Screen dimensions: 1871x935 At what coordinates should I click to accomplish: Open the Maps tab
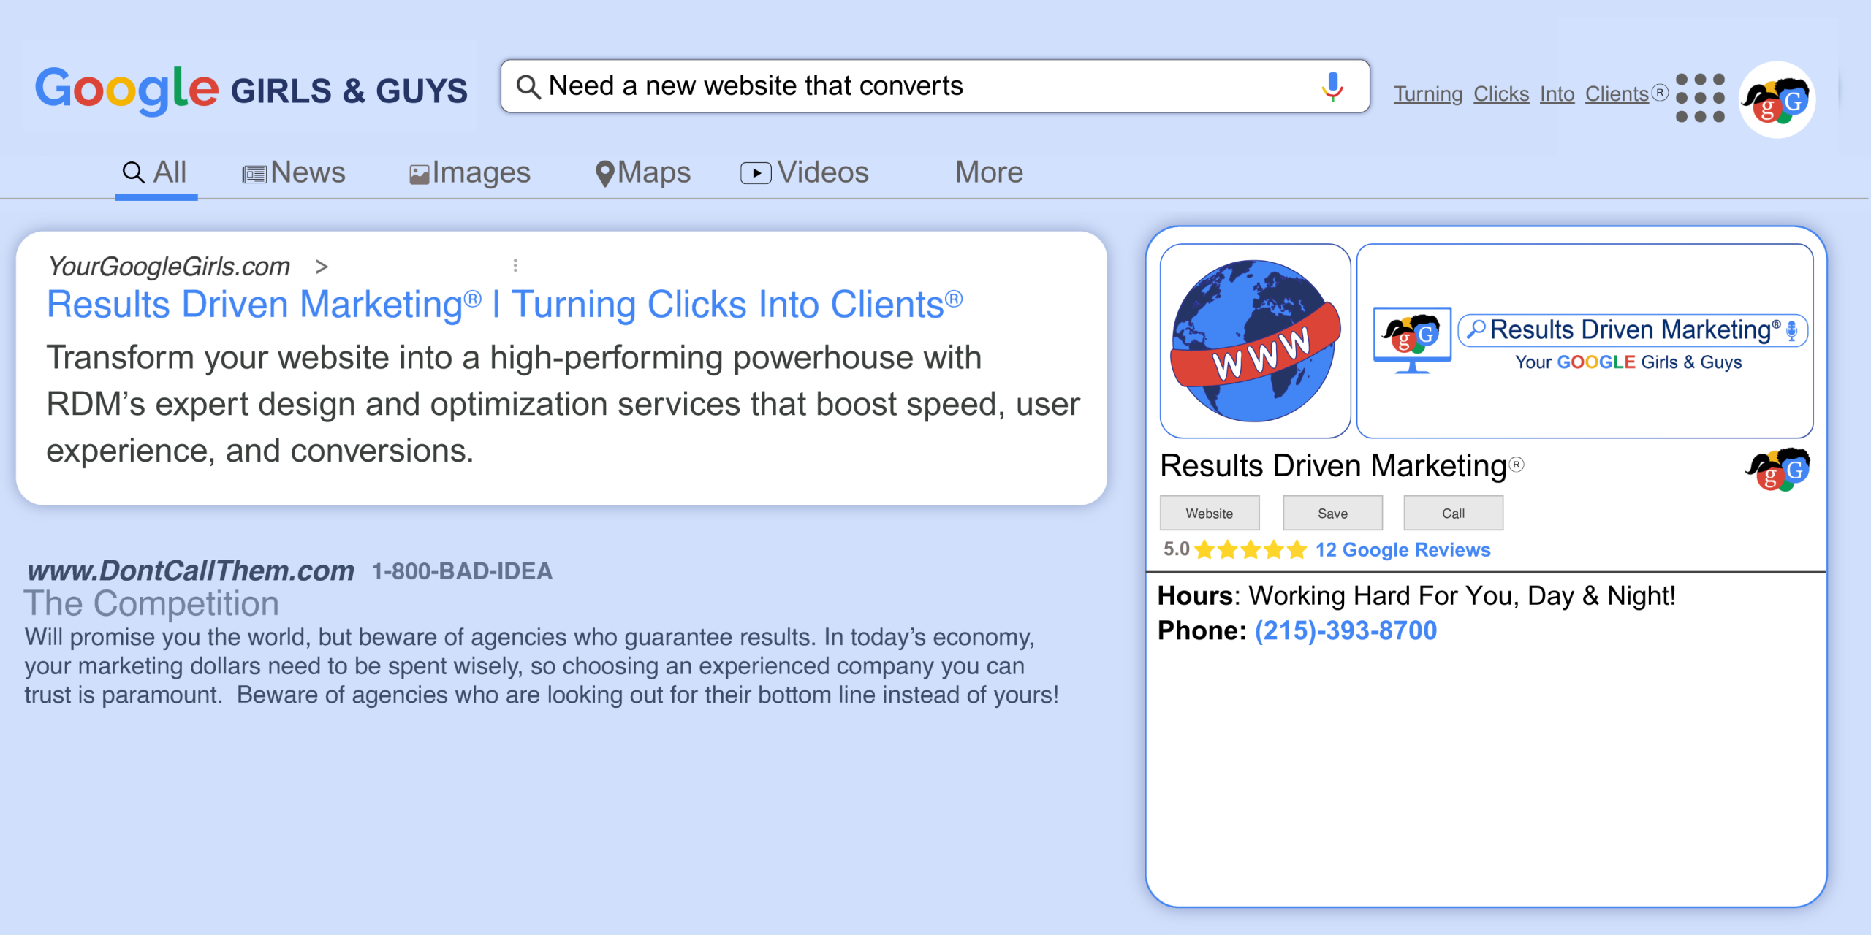pos(643,173)
